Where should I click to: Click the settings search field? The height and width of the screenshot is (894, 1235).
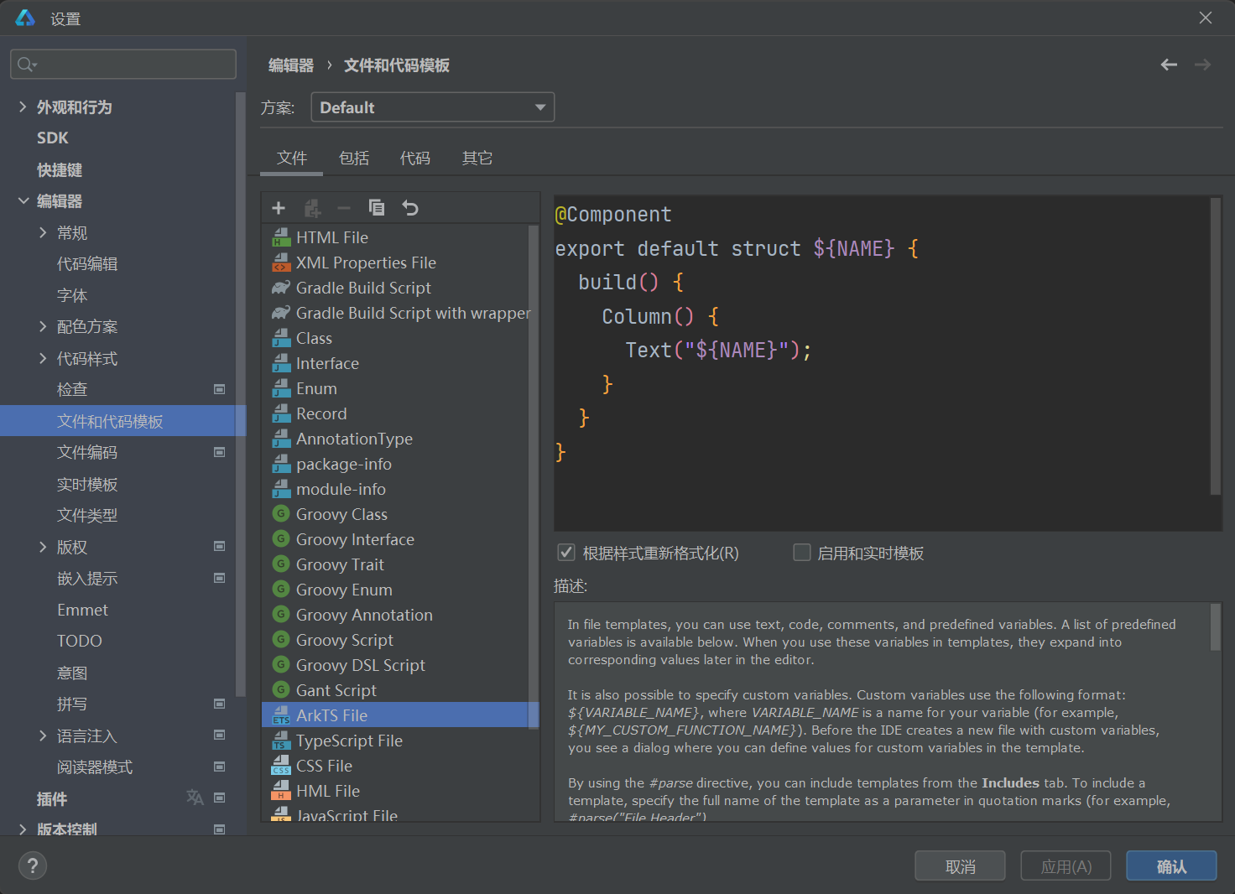(x=123, y=65)
